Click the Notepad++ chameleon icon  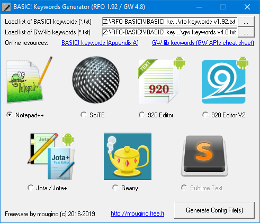30,80
